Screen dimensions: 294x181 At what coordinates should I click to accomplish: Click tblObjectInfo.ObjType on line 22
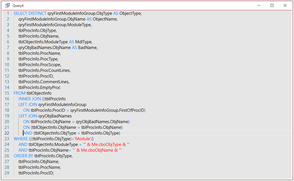click(x=55, y=133)
